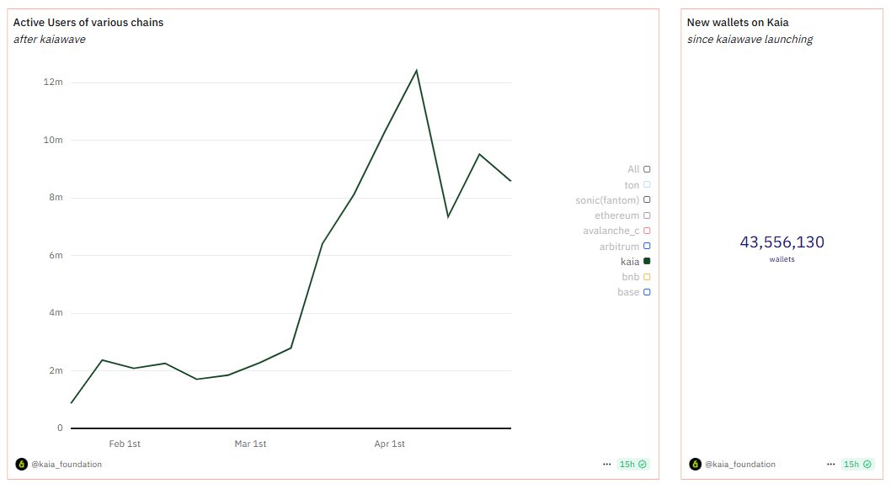Open the Active Users of various chains title
The height and width of the screenshot is (489, 891).
pos(88,22)
